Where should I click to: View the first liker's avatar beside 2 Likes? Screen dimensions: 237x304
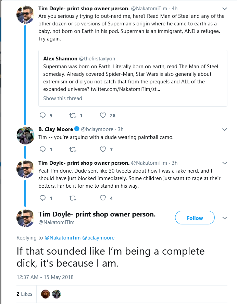point(46,294)
